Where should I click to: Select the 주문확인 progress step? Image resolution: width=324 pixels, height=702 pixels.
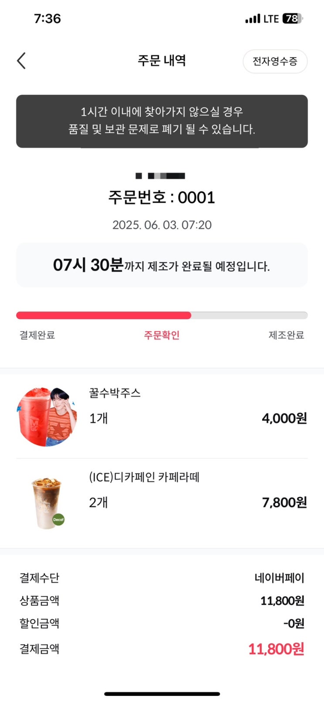tap(162, 335)
